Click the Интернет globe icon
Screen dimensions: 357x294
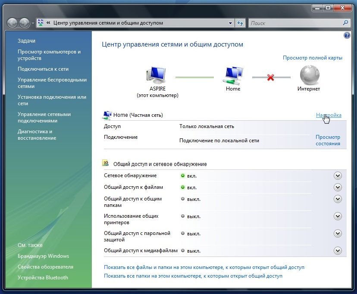tap(309, 75)
